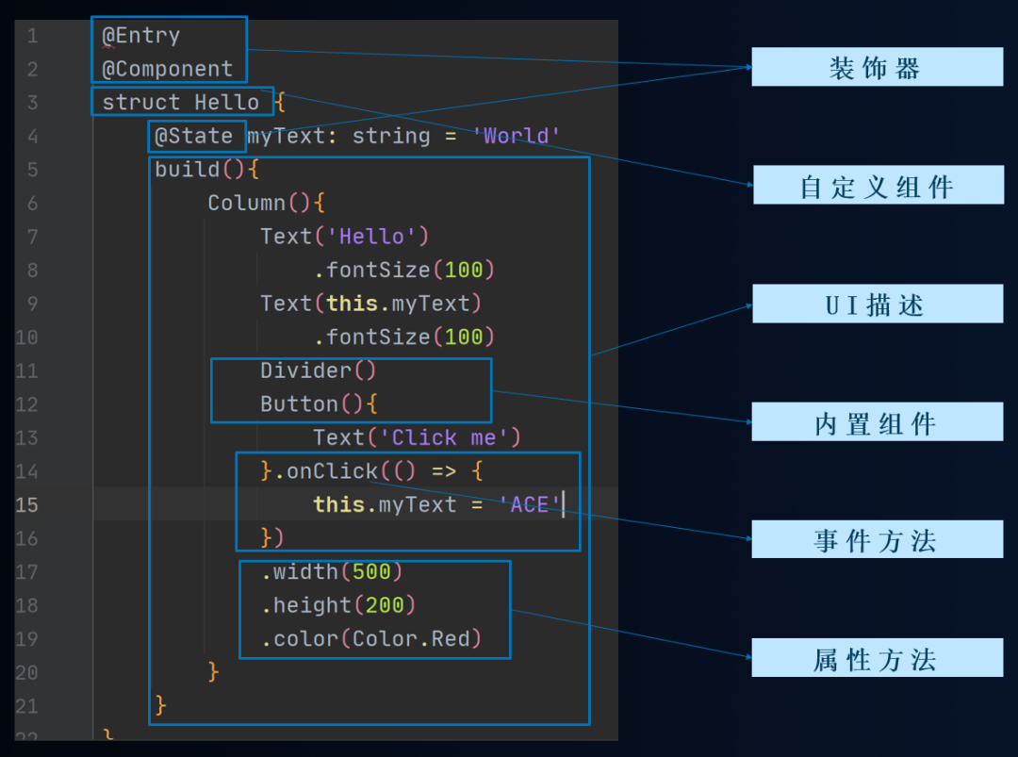Viewport: 1018px width, 757px height.
Task: Click the 自定义组件 label box
Action: (878, 185)
